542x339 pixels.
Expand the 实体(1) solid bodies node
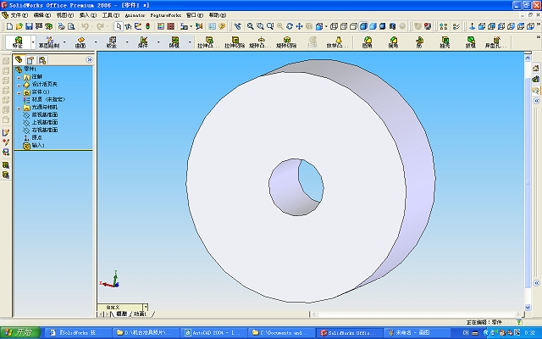[19, 92]
